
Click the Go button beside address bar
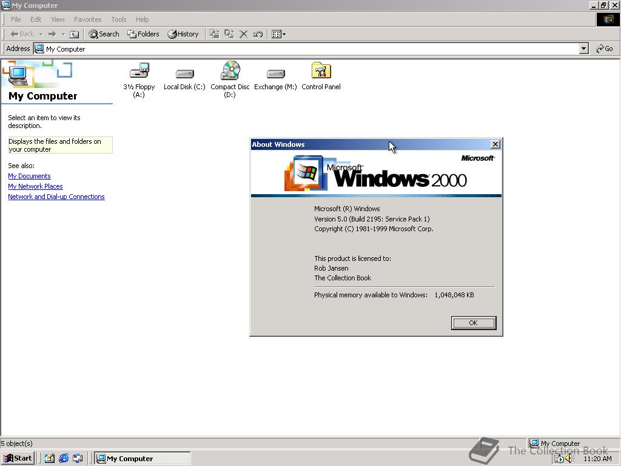point(605,49)
